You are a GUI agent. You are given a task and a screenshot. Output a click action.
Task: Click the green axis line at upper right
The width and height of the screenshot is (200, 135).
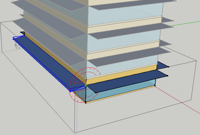click(185, 24)
